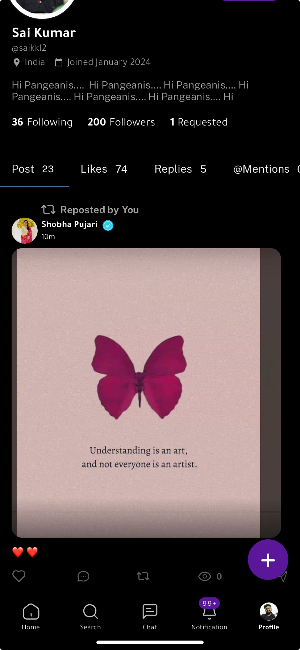Switch to the Likes 74 tab
The width and height of the screenshot is (300, 650).
pos(104,169)
